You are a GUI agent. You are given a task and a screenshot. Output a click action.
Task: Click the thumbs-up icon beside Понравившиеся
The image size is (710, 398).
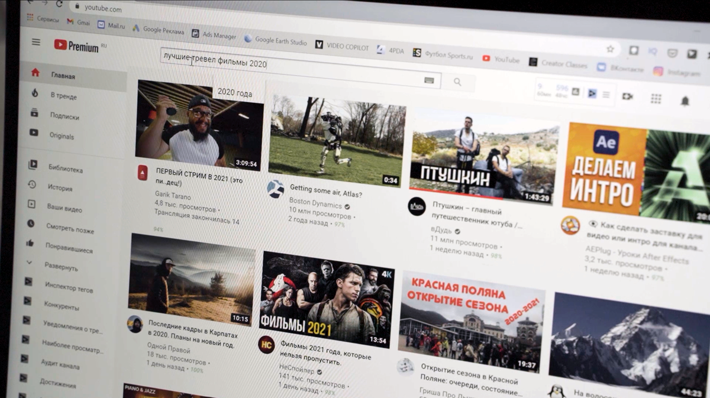pos(30,243)
